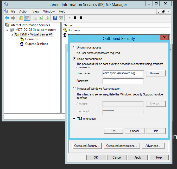Select 'Domains' row in the Name list
This screenshot has width=177, height=169.
[x=74, y=30]
